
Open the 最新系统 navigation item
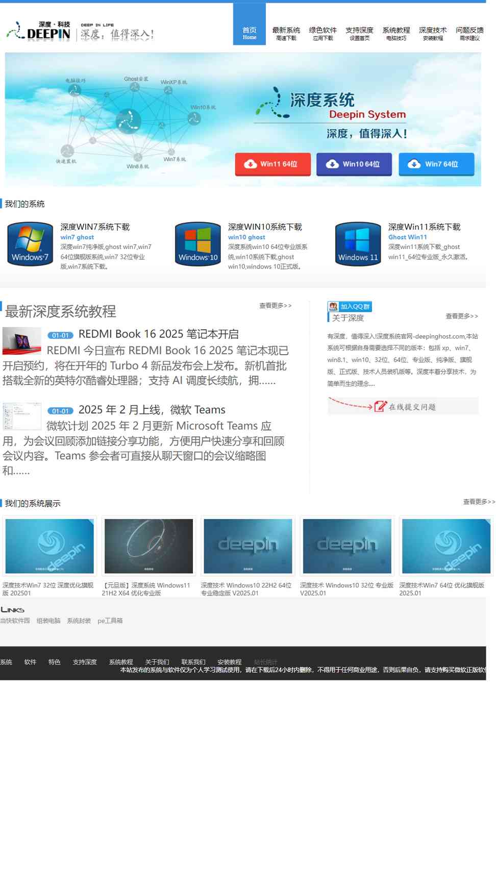[286, 34]
